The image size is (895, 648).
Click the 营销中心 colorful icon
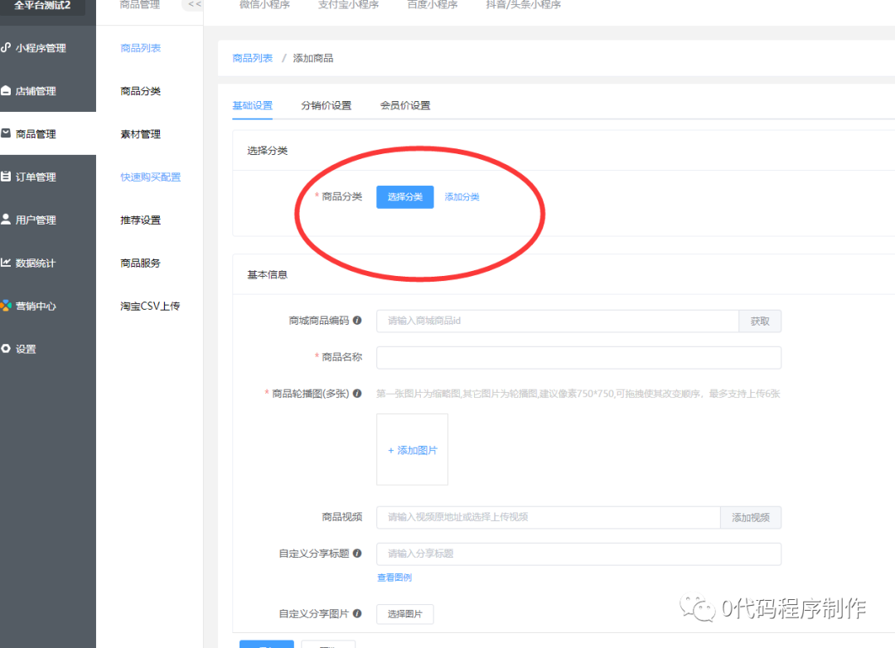click(x=6, y=306)
